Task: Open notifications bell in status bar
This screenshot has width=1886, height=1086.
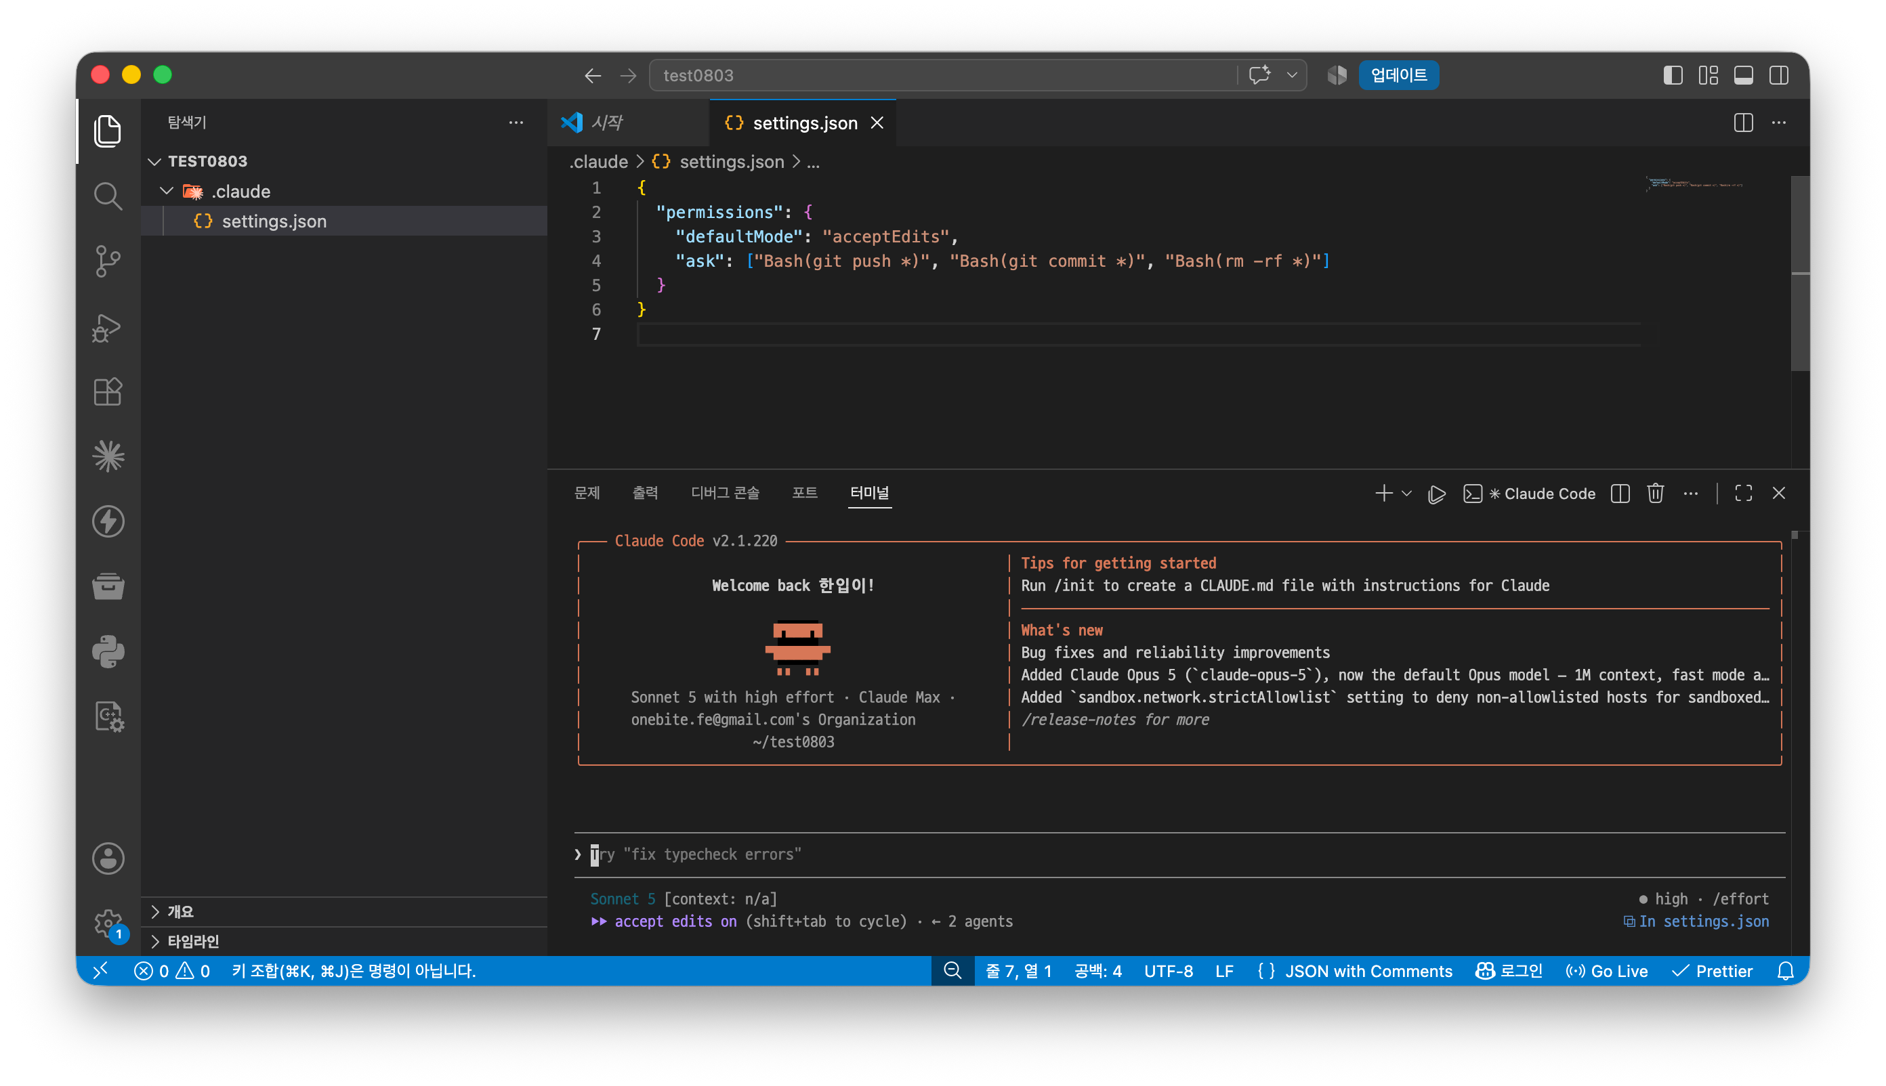Action: pos(1785,971)
